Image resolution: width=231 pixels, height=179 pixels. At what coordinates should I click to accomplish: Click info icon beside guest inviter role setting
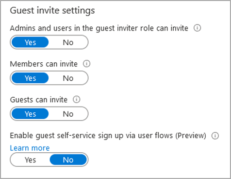[197, 28]
